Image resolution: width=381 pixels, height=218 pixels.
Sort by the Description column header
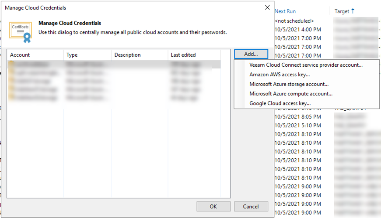pos(140,55)
